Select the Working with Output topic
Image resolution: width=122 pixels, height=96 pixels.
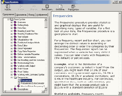pos(26,66)
